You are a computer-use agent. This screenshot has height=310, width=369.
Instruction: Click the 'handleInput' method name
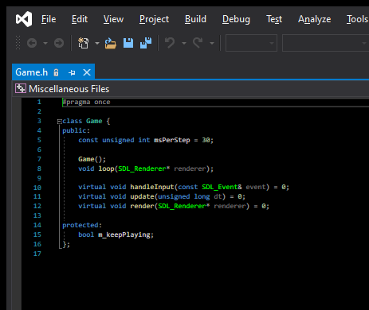152,187
